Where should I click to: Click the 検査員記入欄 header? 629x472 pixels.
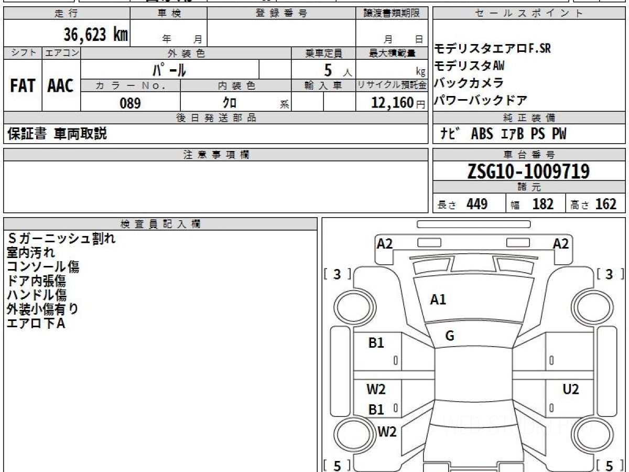160,224
